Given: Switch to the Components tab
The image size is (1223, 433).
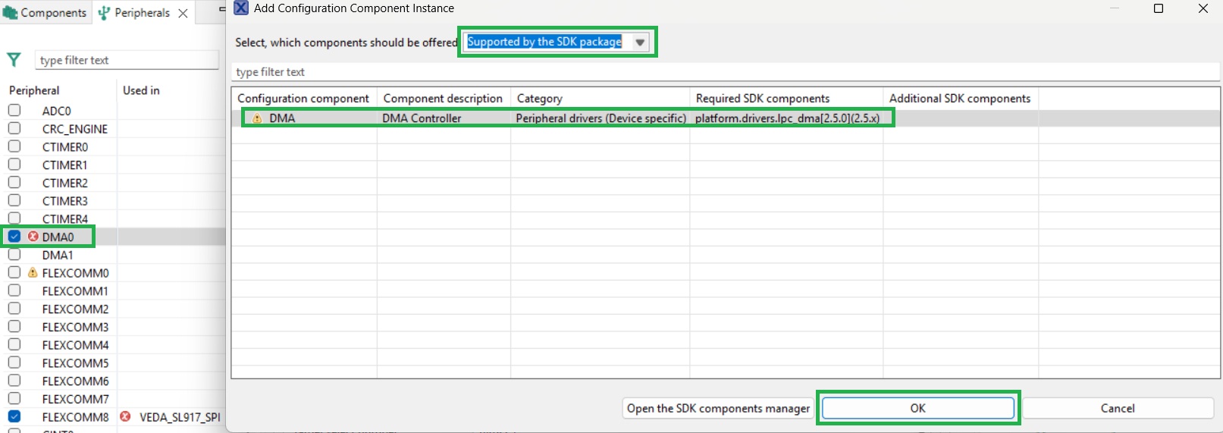Looking at the screenshot, I should click(x=45, y=13).
